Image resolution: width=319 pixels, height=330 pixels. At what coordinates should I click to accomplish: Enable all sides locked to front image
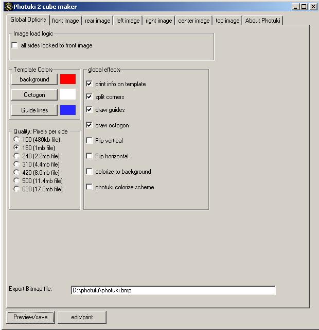[x=15, y=45]
